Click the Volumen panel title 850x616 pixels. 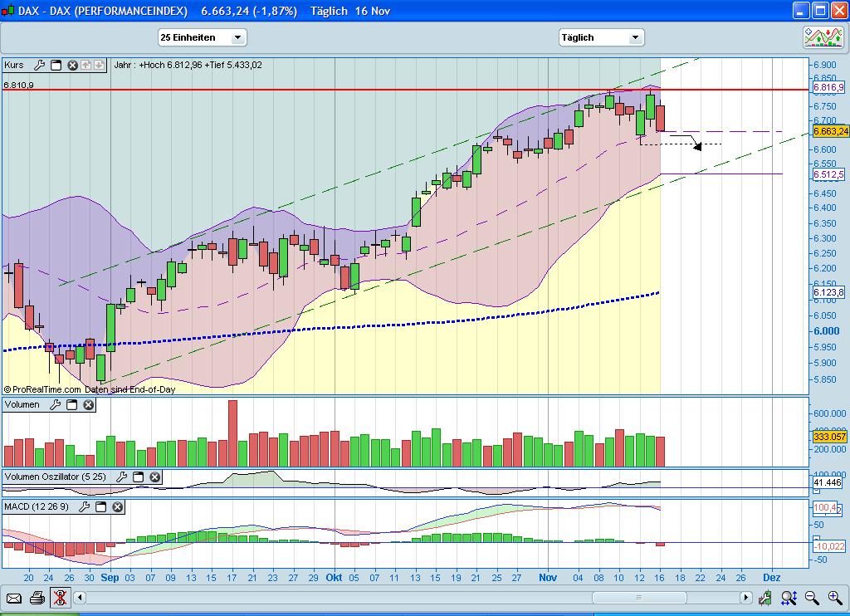click(22, 404)
